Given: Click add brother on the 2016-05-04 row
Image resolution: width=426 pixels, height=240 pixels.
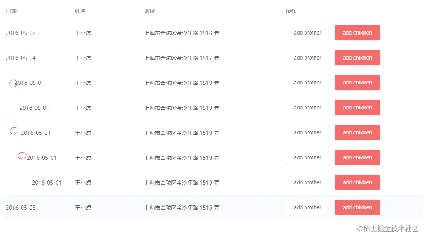Looking at the screenshot, I should click(307, 58).
